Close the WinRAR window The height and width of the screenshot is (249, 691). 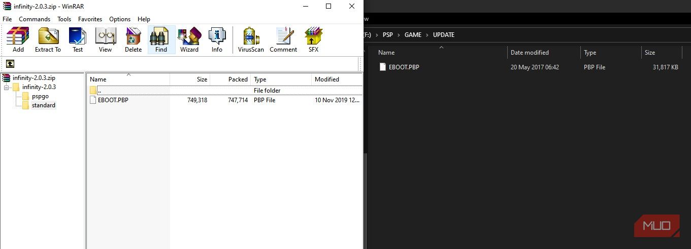coord(352,6)
